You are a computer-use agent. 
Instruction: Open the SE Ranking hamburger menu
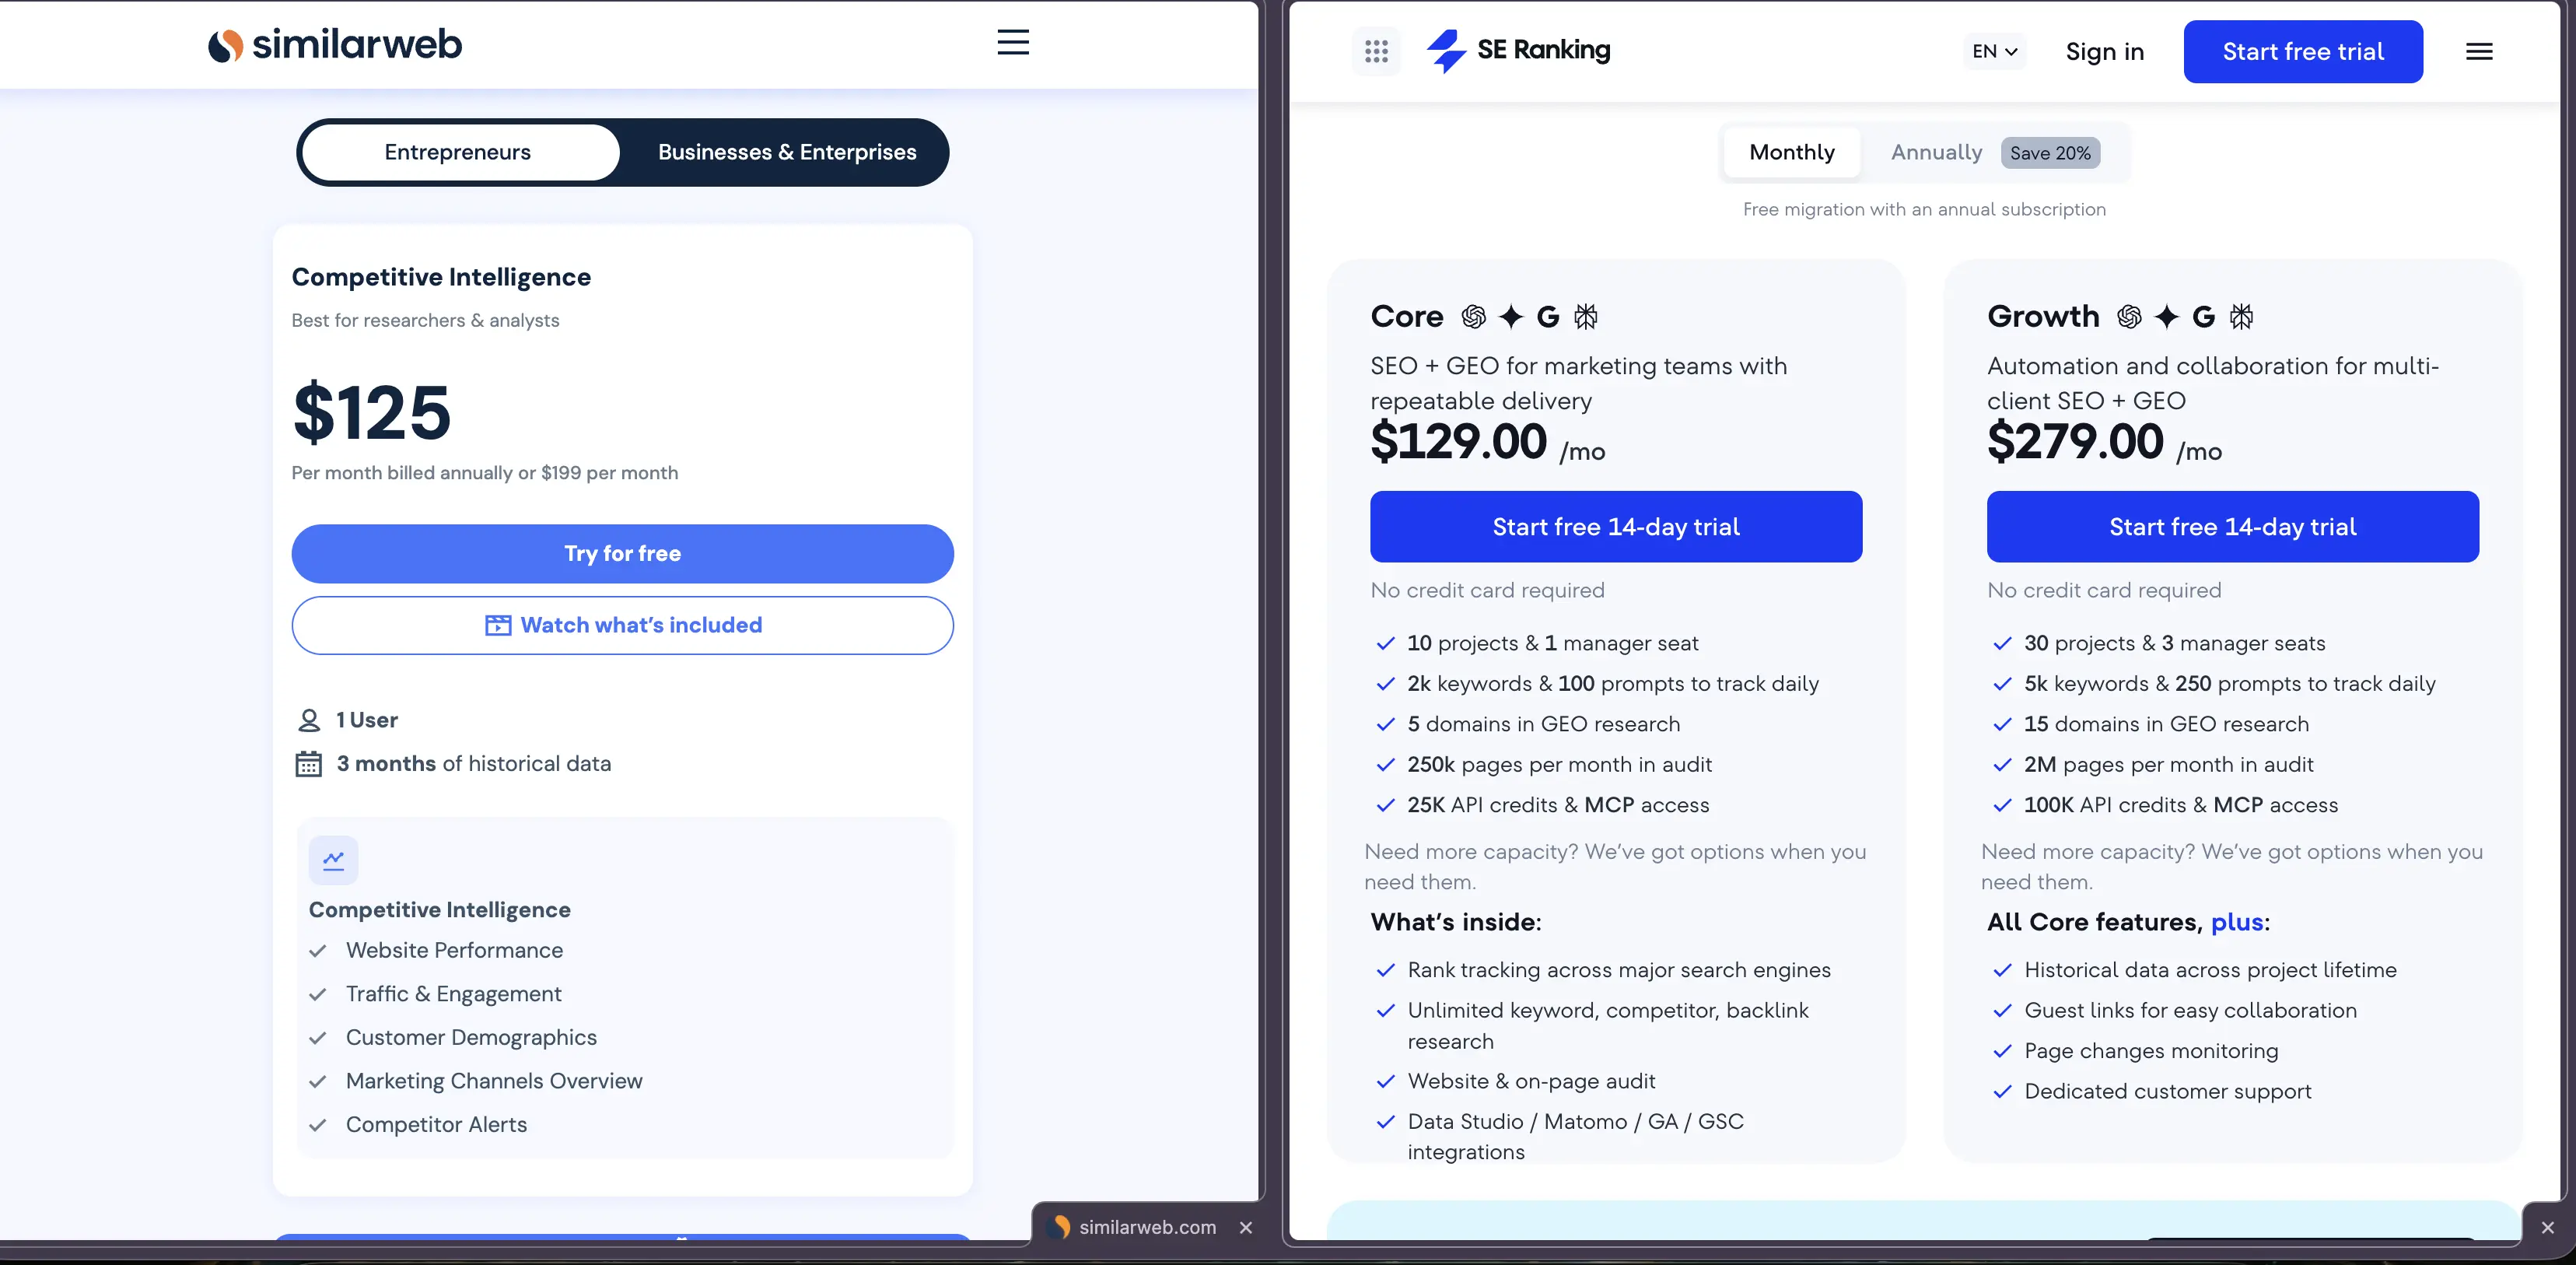pyautogui.click(x=2479, y=51)
